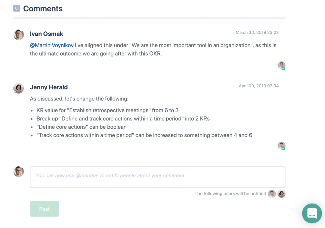Click the Comments heading text
325x228 pixels.
(x=43, y=9)
